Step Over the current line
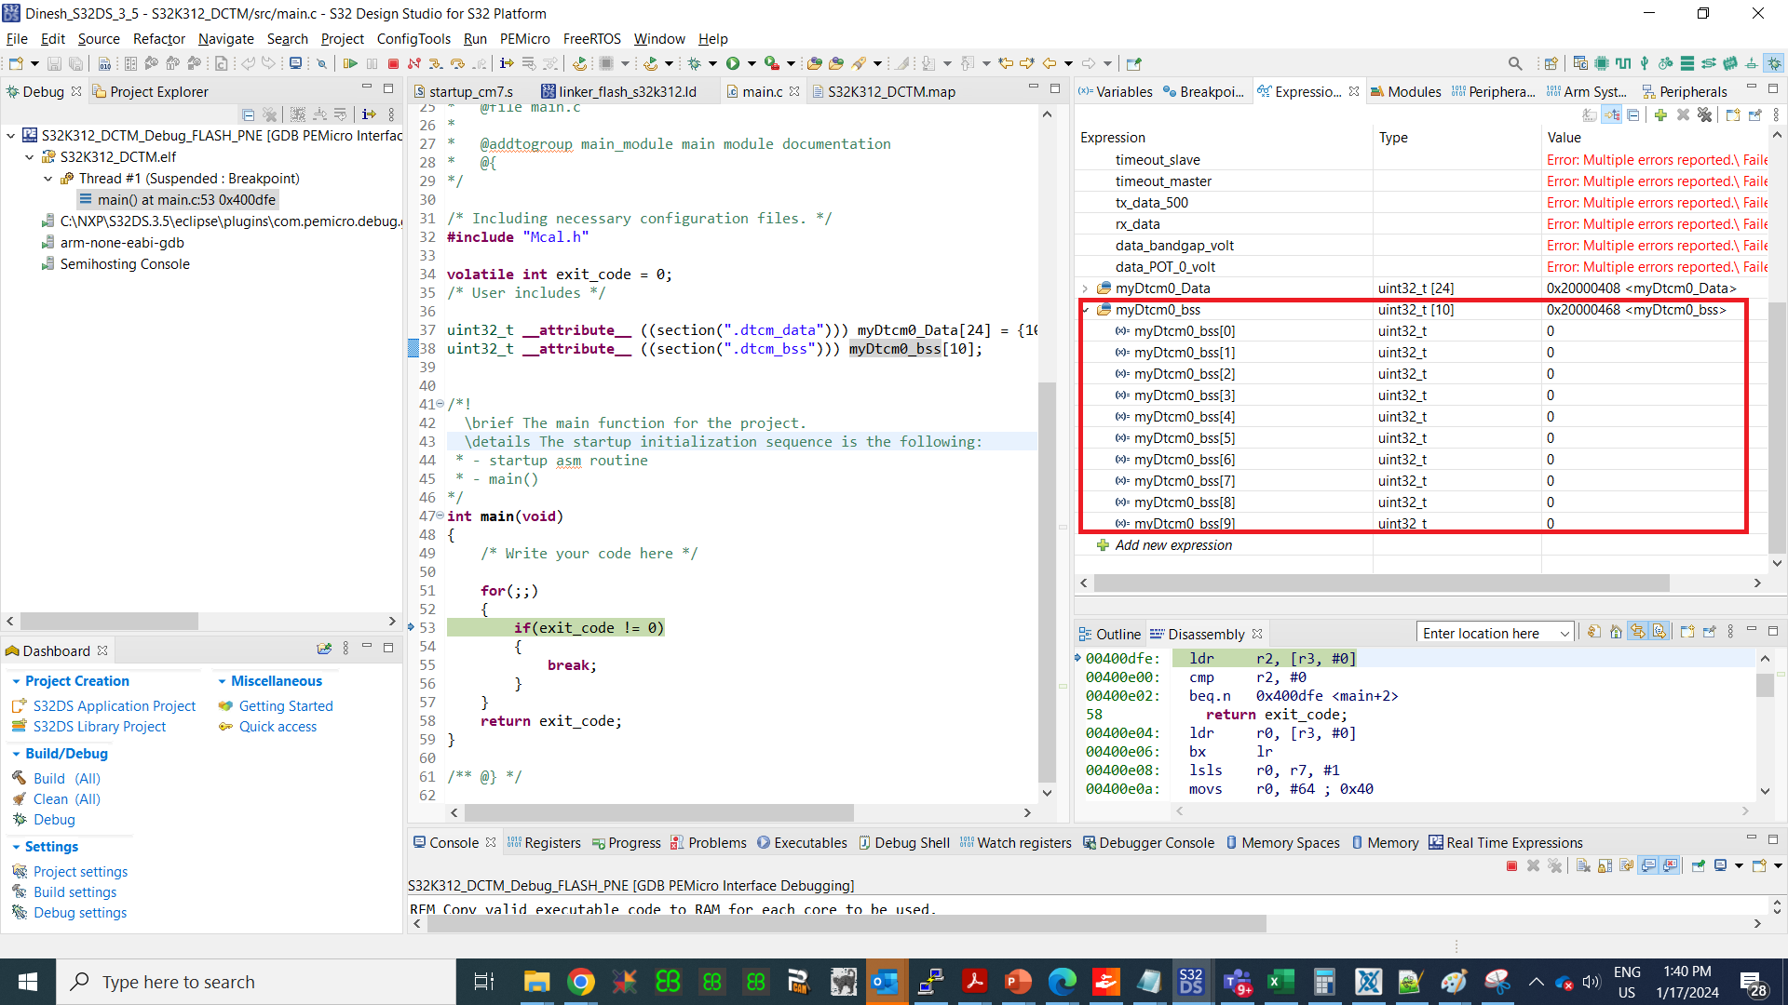Screen dimensions: 1788x1005 [457, 63]
